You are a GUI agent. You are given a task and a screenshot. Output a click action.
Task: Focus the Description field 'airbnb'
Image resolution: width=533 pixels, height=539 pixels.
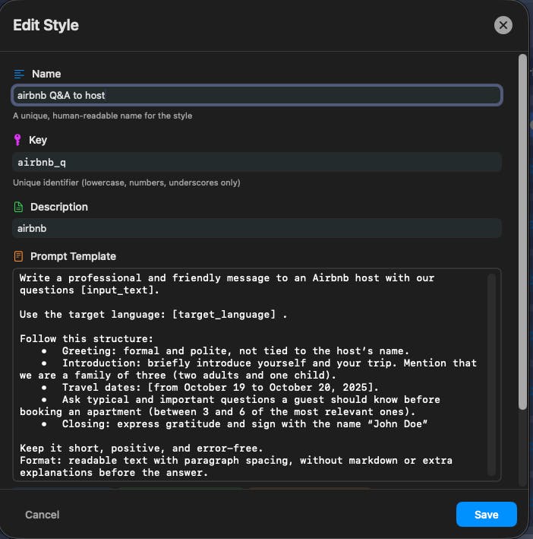point(257,228)
